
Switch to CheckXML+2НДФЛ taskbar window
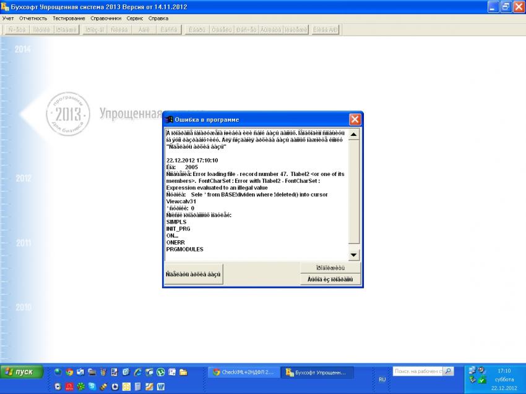coord(243,372)
